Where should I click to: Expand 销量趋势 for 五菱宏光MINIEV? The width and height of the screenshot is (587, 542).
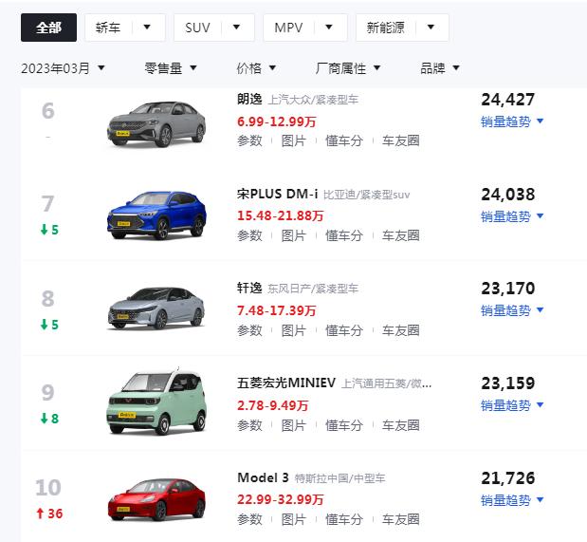click(x=512, y=405)
